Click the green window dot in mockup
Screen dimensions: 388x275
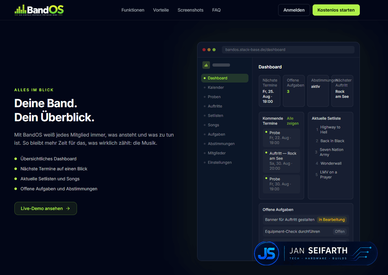tap(214, 50)
